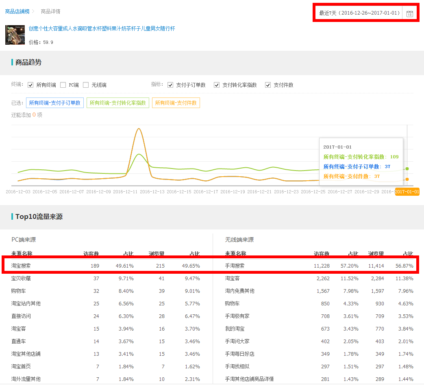Open the 最近7天 date range dropdown
424x385 pixels.
[359, 13]
